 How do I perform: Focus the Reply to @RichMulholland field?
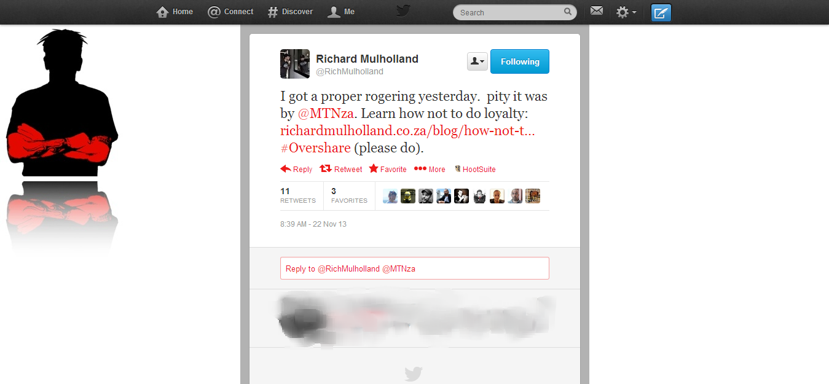pyautogui.click(x=415, y=268)
